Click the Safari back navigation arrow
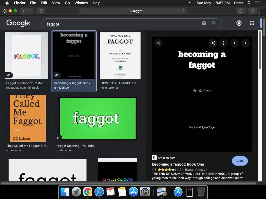The image size is (266, 199). click(23, 11)
